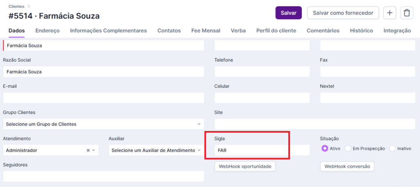Select the Inativo situation option

[x=392, y=149]
